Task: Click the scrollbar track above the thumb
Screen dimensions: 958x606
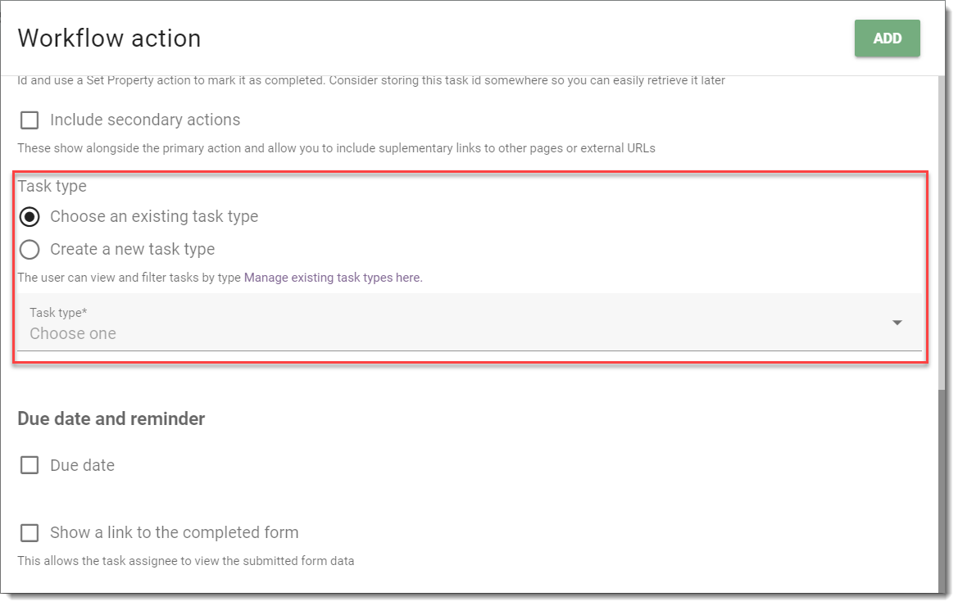Action: coord(942,233)
